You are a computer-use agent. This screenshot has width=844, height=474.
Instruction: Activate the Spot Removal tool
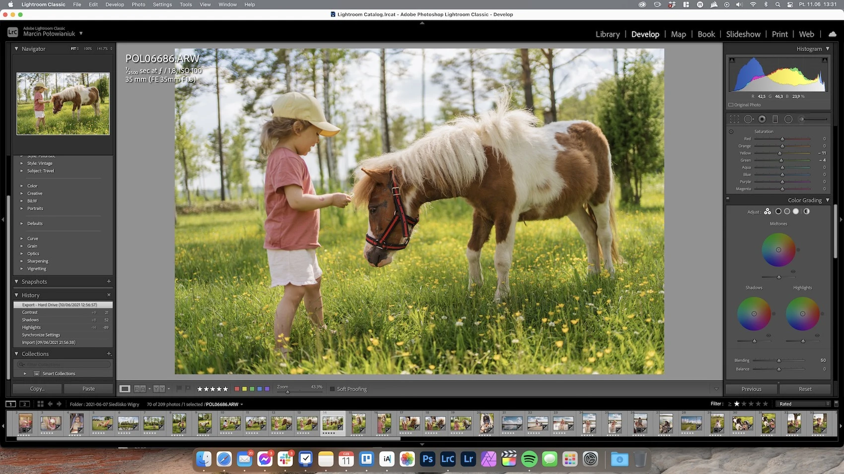[x=749, y=119]
